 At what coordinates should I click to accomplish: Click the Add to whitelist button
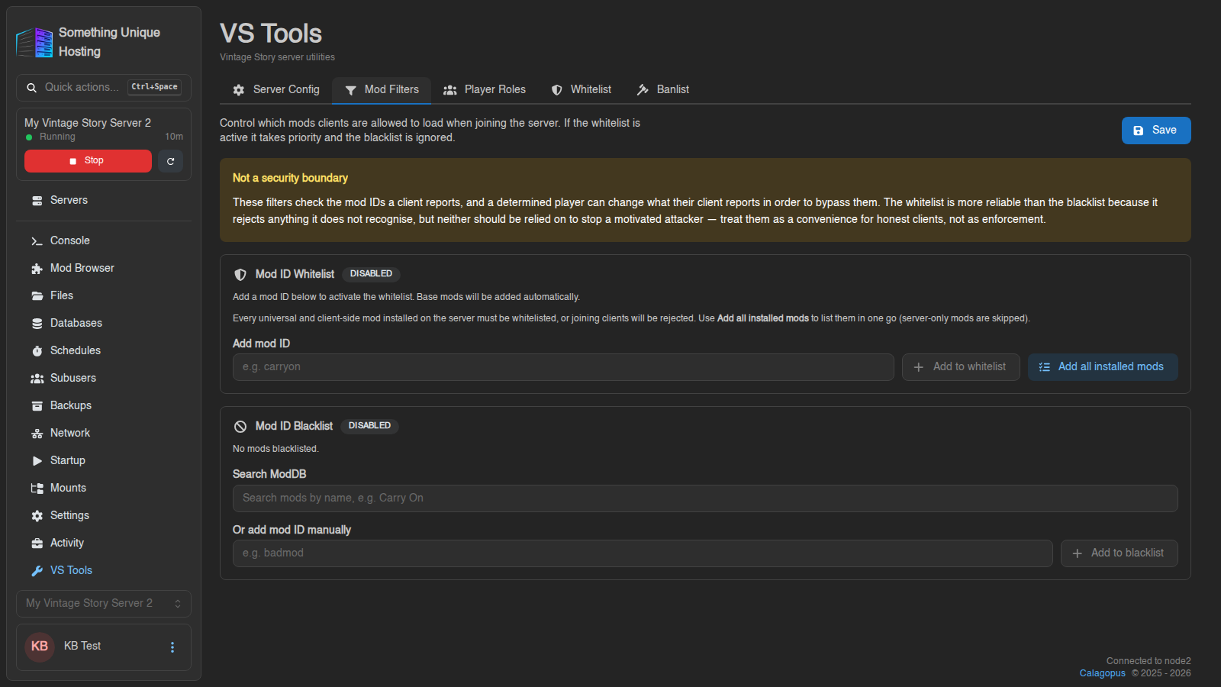961,367
